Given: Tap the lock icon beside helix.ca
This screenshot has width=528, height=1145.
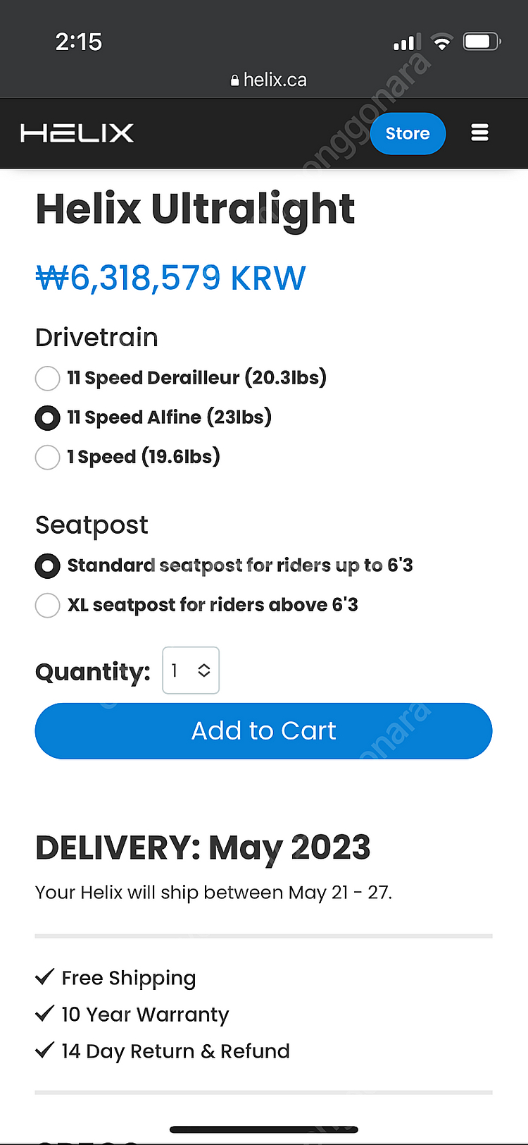Looking at the screenshot, I should pos(235,80).
